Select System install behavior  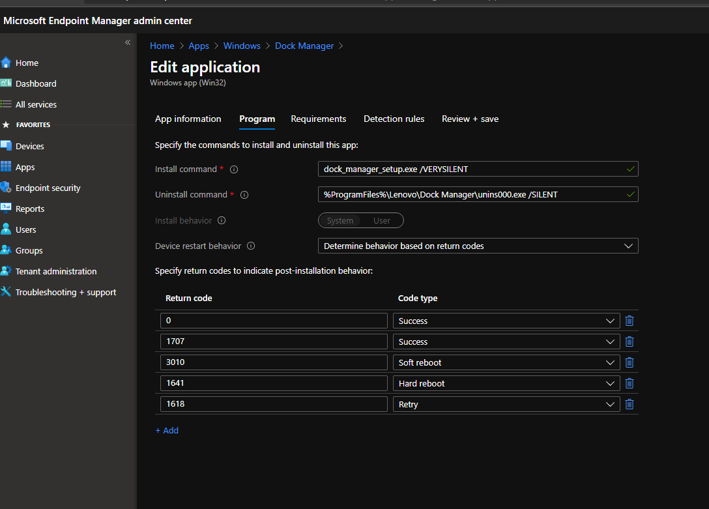(340, 221)
